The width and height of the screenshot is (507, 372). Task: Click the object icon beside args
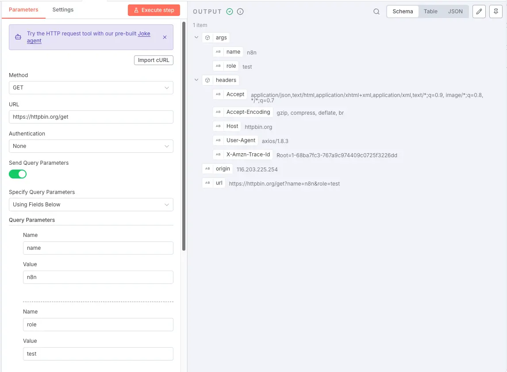click(x=207, y=38)
